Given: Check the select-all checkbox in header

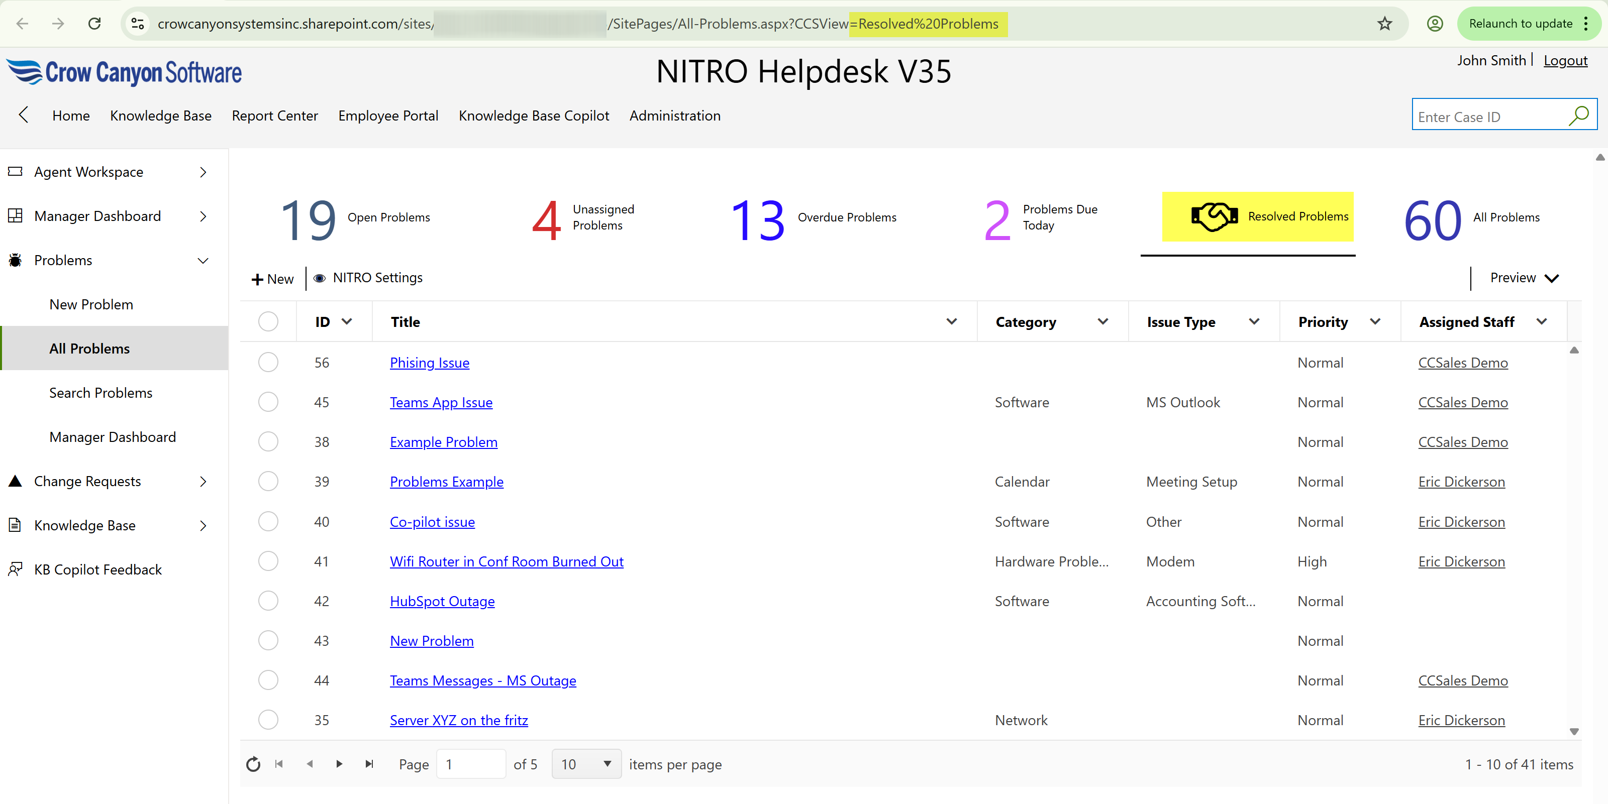Looking at the screenshot, I should click(268, 320).
